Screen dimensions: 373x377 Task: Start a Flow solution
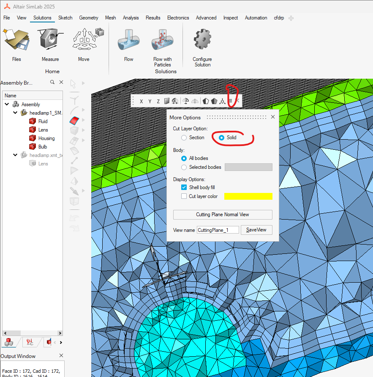click(129, 45)
